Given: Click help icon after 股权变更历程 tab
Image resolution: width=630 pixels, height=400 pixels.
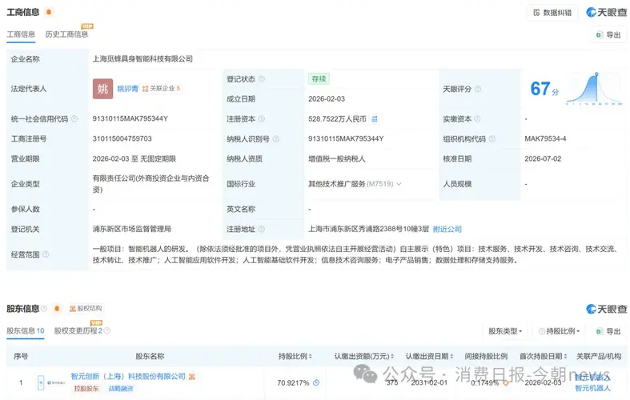Looking at the screenshot, I should (x=107, y=330).
